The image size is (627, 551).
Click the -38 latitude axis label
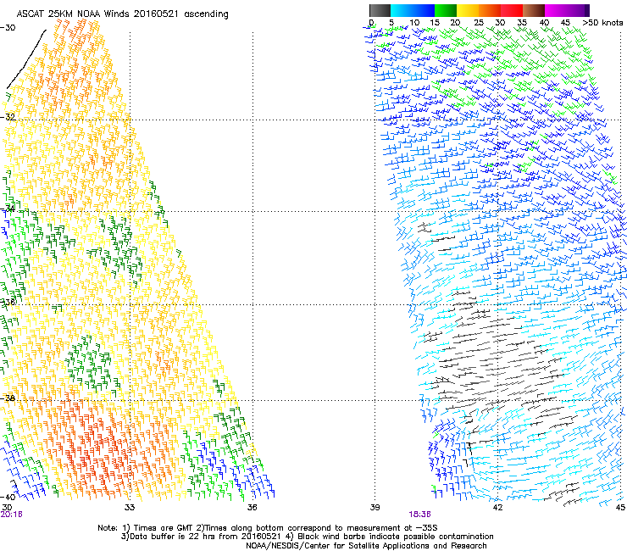(8, 398)
